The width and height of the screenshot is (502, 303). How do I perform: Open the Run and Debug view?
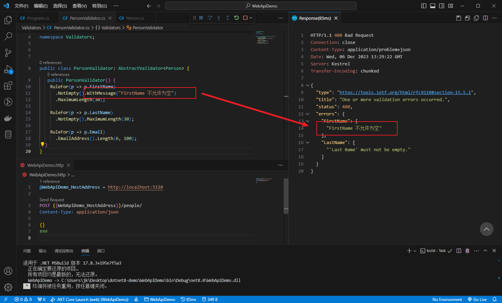pos(8,69)
